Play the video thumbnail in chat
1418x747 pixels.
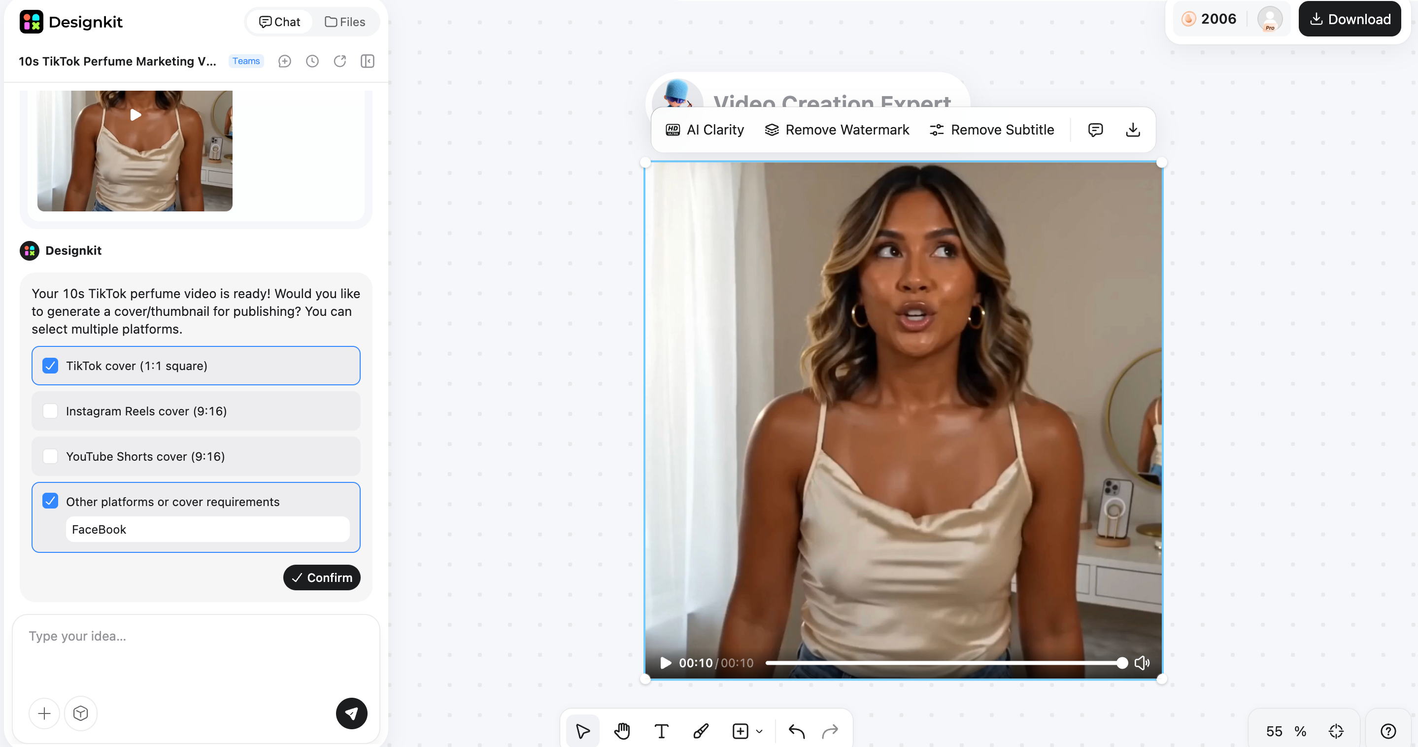(135, 115)
